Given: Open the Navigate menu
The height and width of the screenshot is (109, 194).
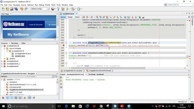Looking at the screenshot, I should coord(16,5).
